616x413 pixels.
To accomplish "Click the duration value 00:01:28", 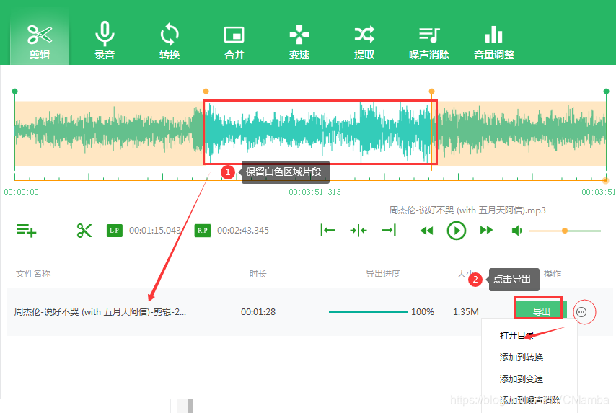I will 258,312.
